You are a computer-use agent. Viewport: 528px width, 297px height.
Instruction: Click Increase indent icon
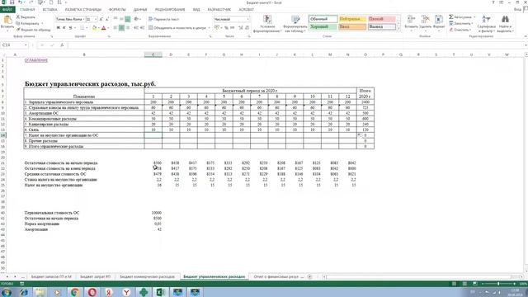(x=142, y=28)
